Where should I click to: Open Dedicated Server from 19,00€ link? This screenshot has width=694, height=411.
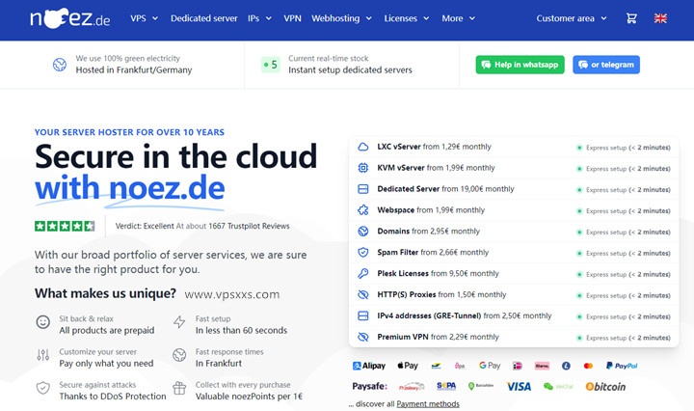coord(445,189)
